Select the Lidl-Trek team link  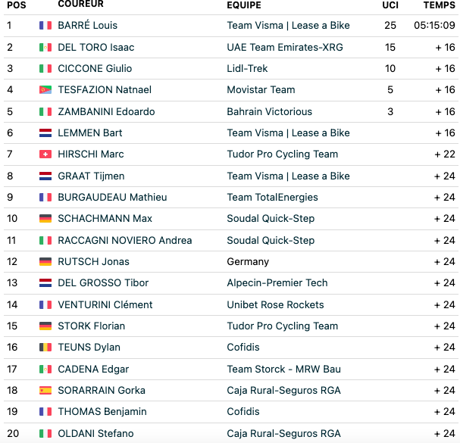click(247, 69)
